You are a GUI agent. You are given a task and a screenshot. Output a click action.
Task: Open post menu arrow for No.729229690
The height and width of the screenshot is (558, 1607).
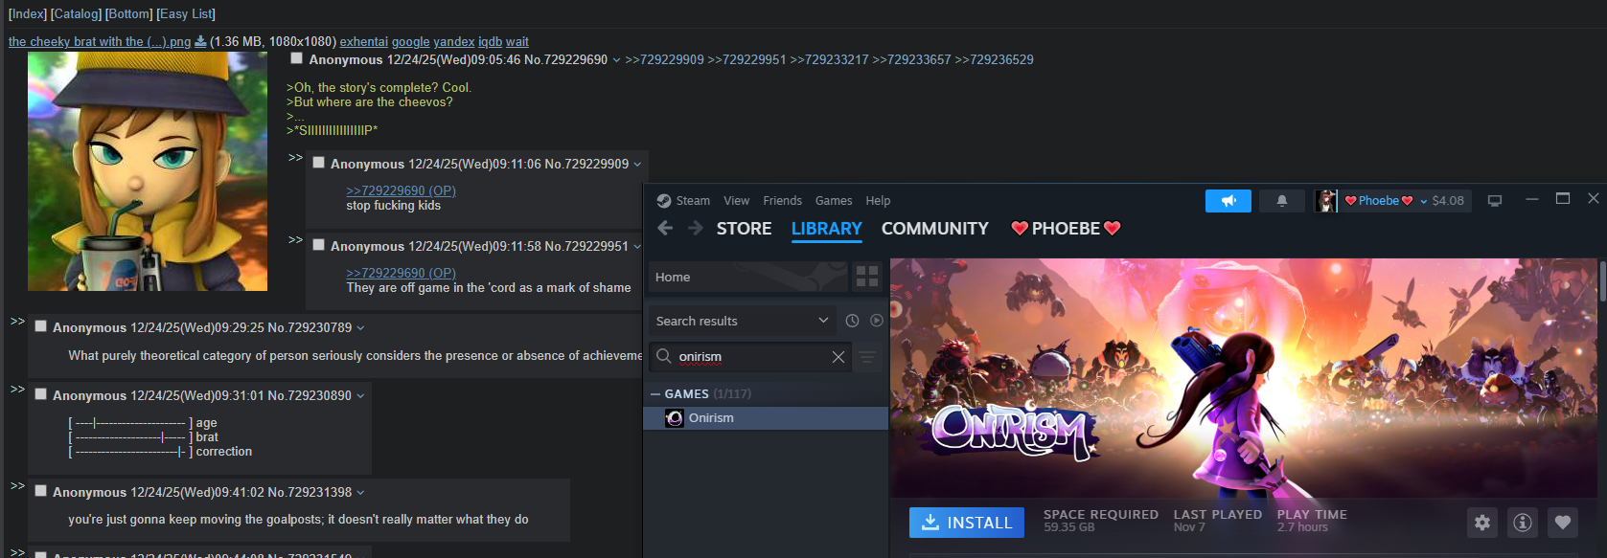pyautogui.click(x=616, y=60)
